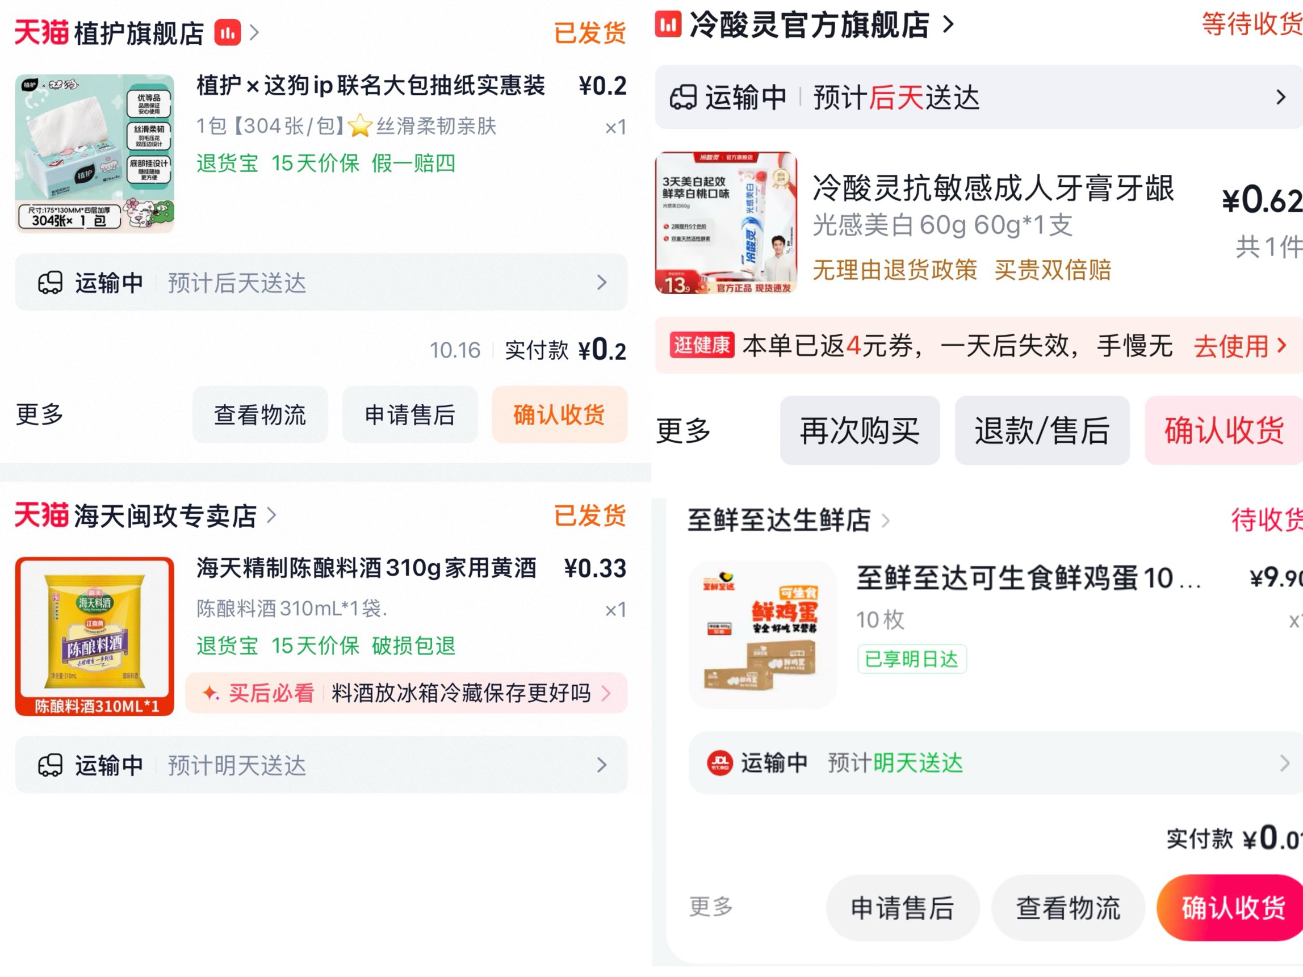Open 冷酸灵官方旗舰店 via its chevron

coord(948,24)
